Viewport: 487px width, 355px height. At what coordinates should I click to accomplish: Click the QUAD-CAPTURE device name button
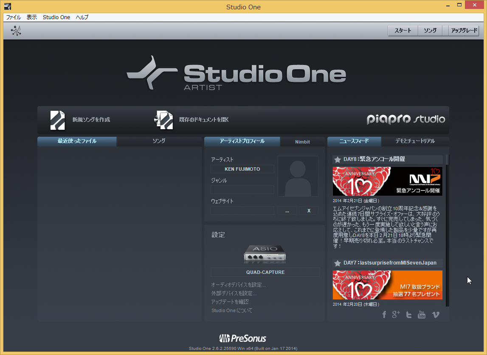click(x=265, y=272)
